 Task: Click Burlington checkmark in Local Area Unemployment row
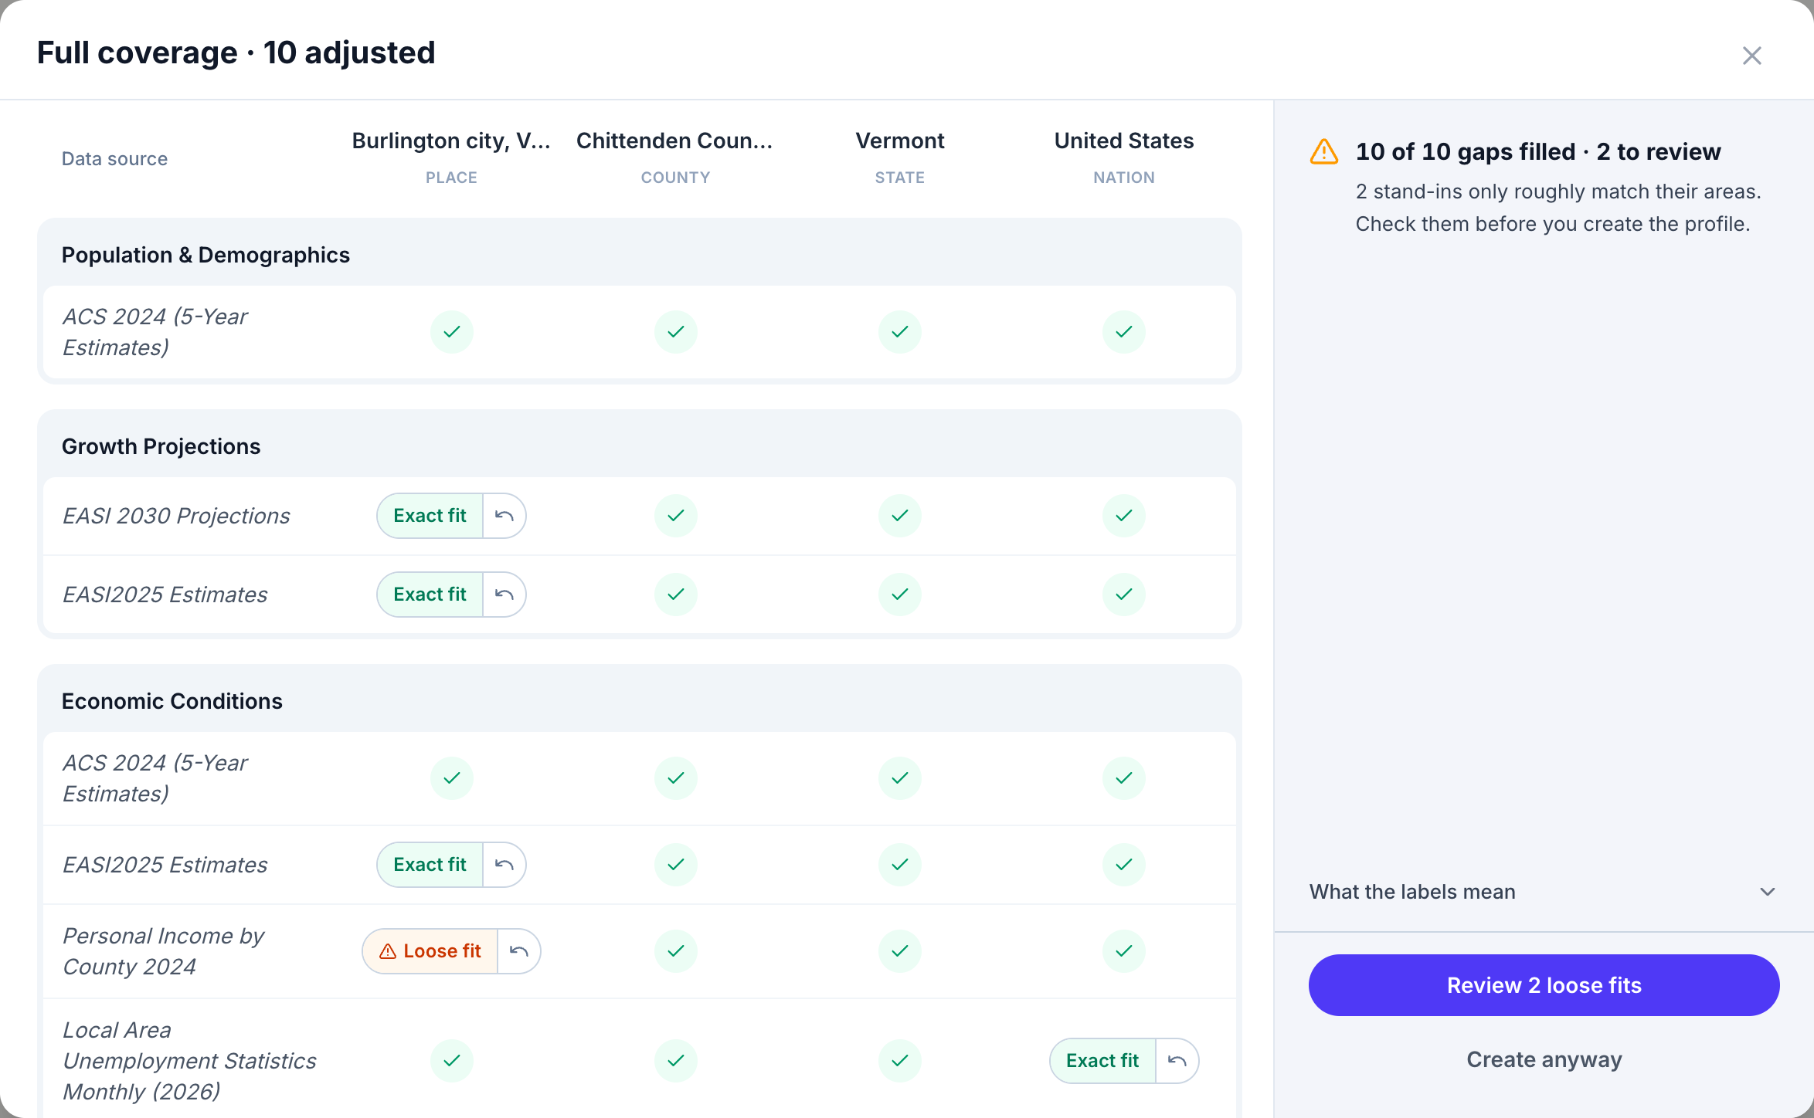coord(452,1061)
